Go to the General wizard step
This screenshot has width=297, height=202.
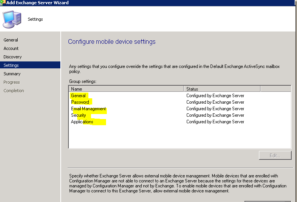[11, 40]
